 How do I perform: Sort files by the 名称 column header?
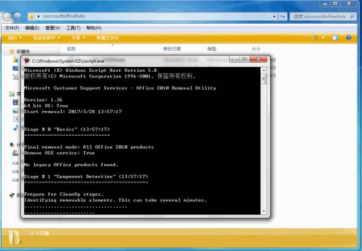click(71, 49)
